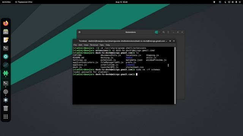
Task: Click the shield tray icon in top bar
Action: tap(214, 2)
